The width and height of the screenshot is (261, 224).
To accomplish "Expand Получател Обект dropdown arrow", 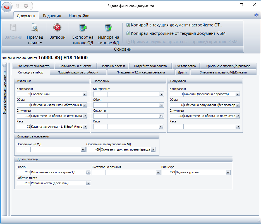I will click(238, 105).
